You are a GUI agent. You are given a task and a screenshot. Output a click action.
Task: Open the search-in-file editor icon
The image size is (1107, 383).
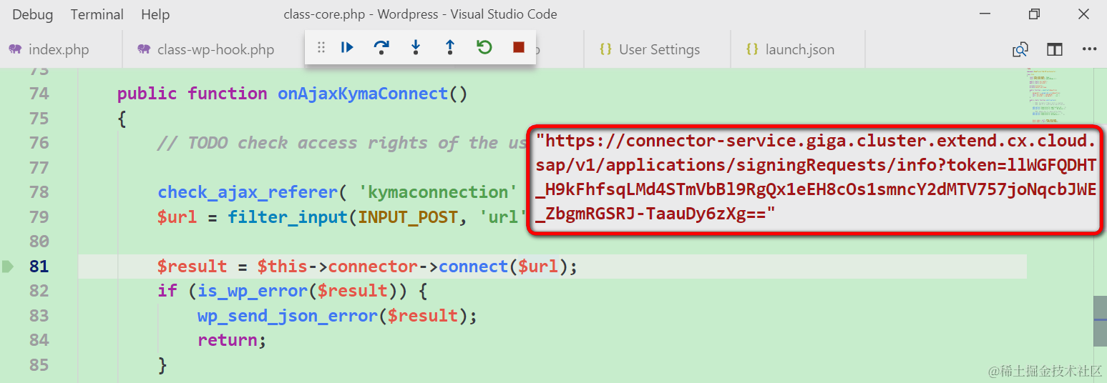[1020, 49]
